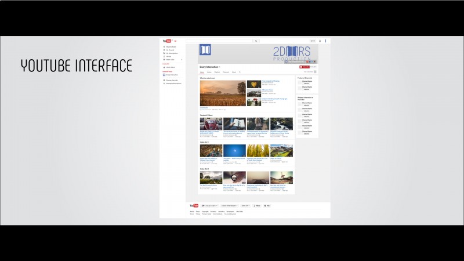Click the red Subscribe button

tap(304, 67)
